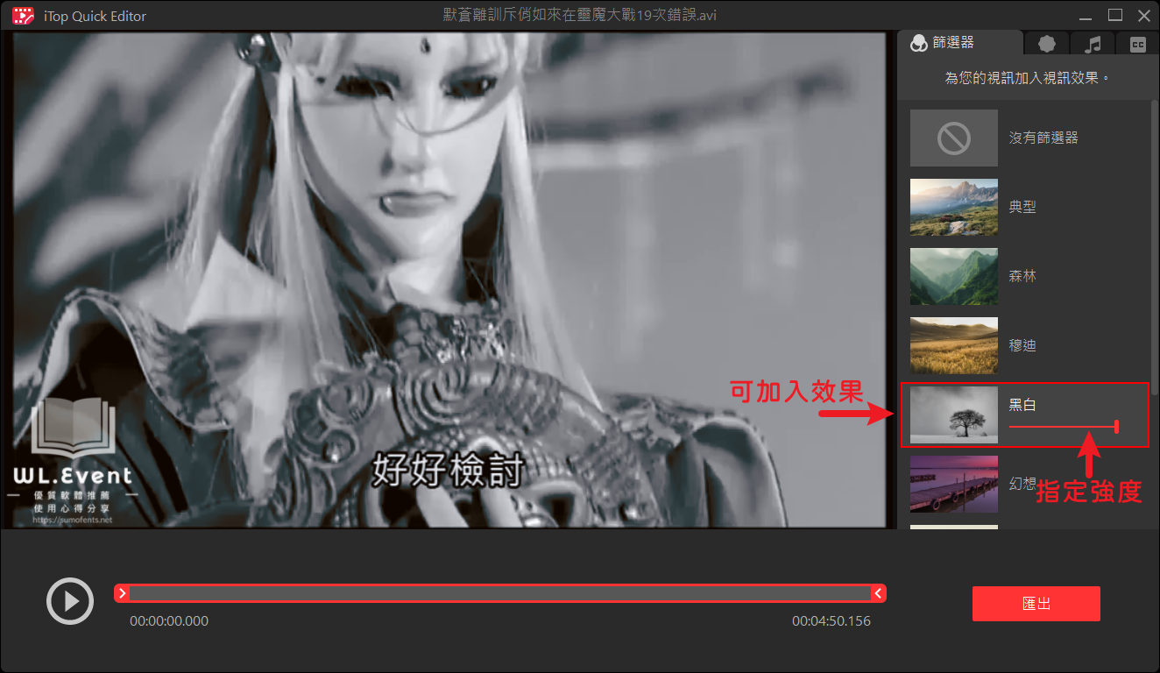Click the left trim handle on timeline
Image resolution: width=1160 pixels, height=673 pixels.
[x=123, y=593]
